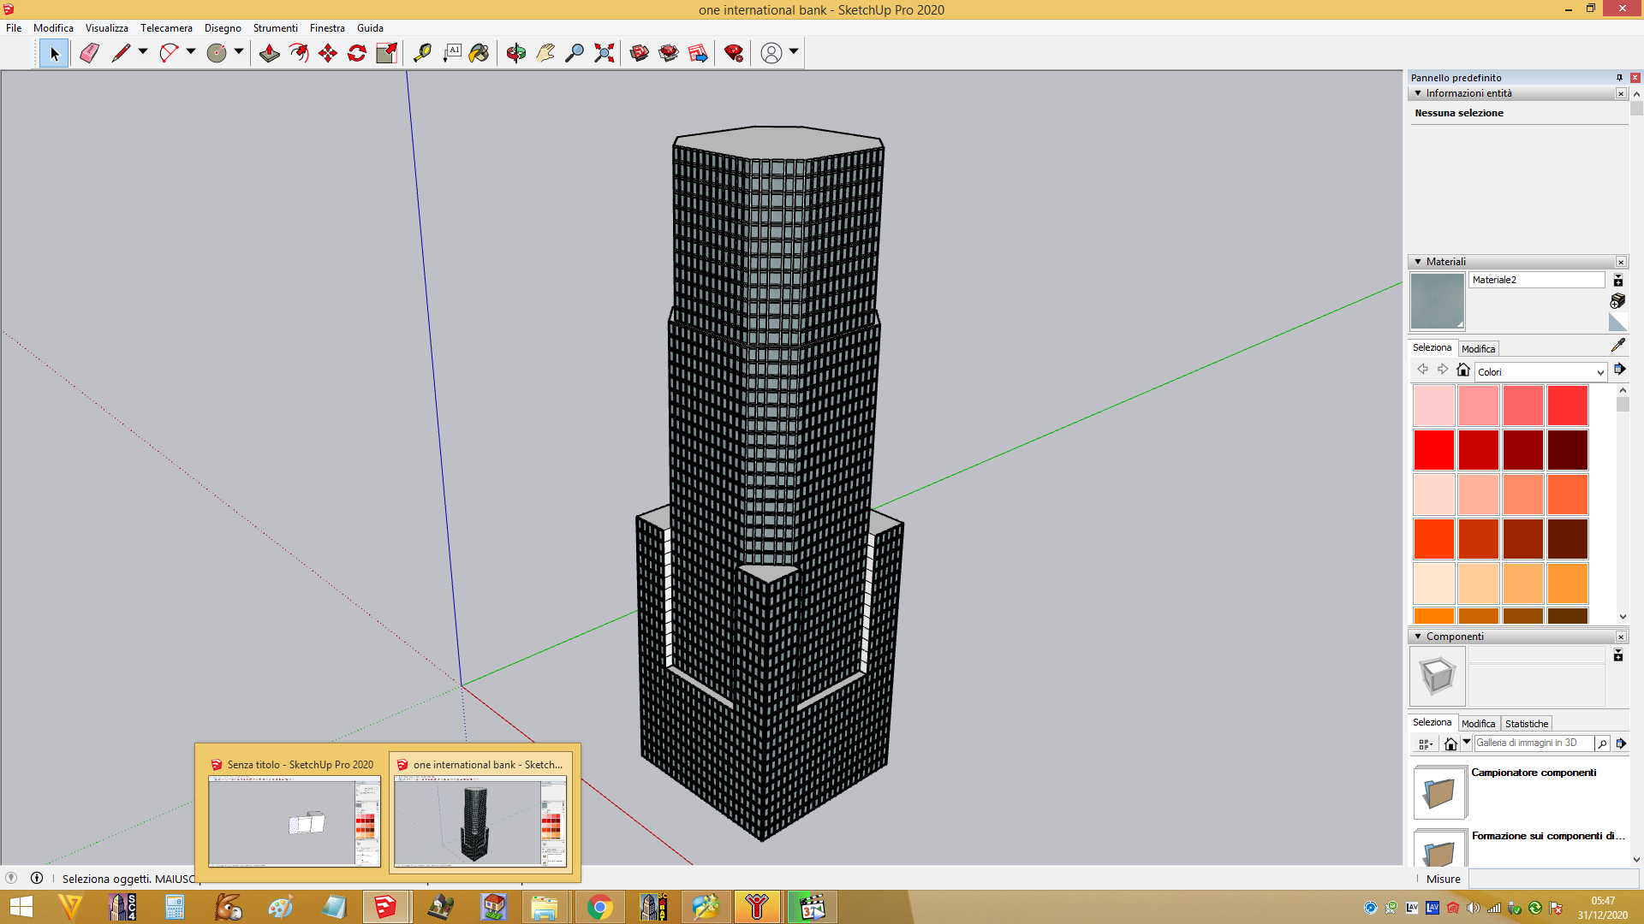
Task: Open the File menu
Action: tap(14, 28)
